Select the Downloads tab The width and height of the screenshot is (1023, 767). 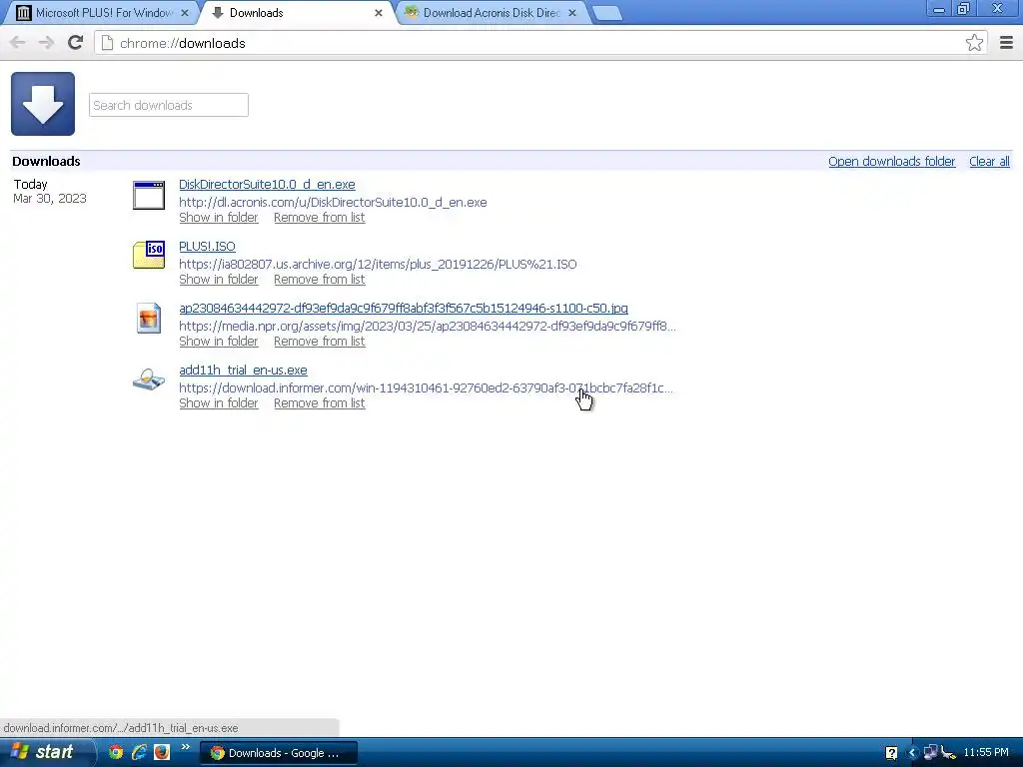(297, 12)
